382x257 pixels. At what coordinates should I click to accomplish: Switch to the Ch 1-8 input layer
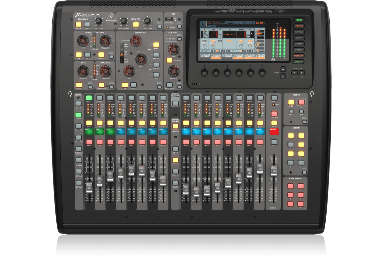(x=78, y=103)
